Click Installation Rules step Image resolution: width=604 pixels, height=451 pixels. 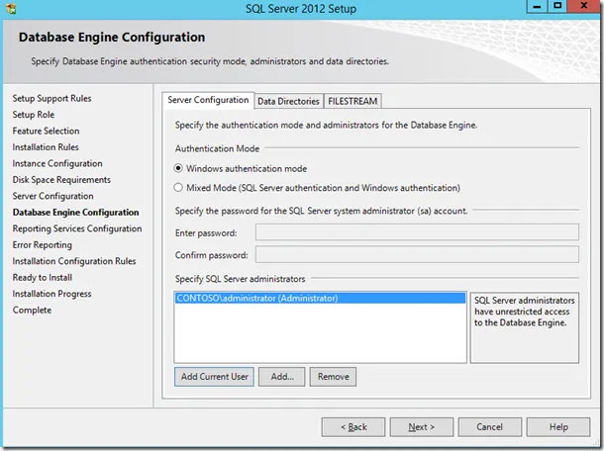[46, 147]
